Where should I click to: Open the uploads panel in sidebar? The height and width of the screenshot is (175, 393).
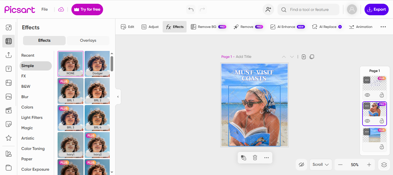[x=9, y=55]
